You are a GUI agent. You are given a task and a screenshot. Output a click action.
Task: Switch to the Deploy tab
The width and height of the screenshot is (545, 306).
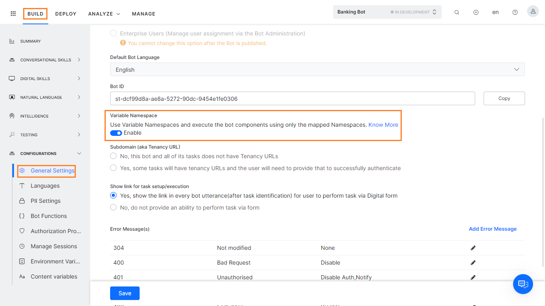coord(65,14)
